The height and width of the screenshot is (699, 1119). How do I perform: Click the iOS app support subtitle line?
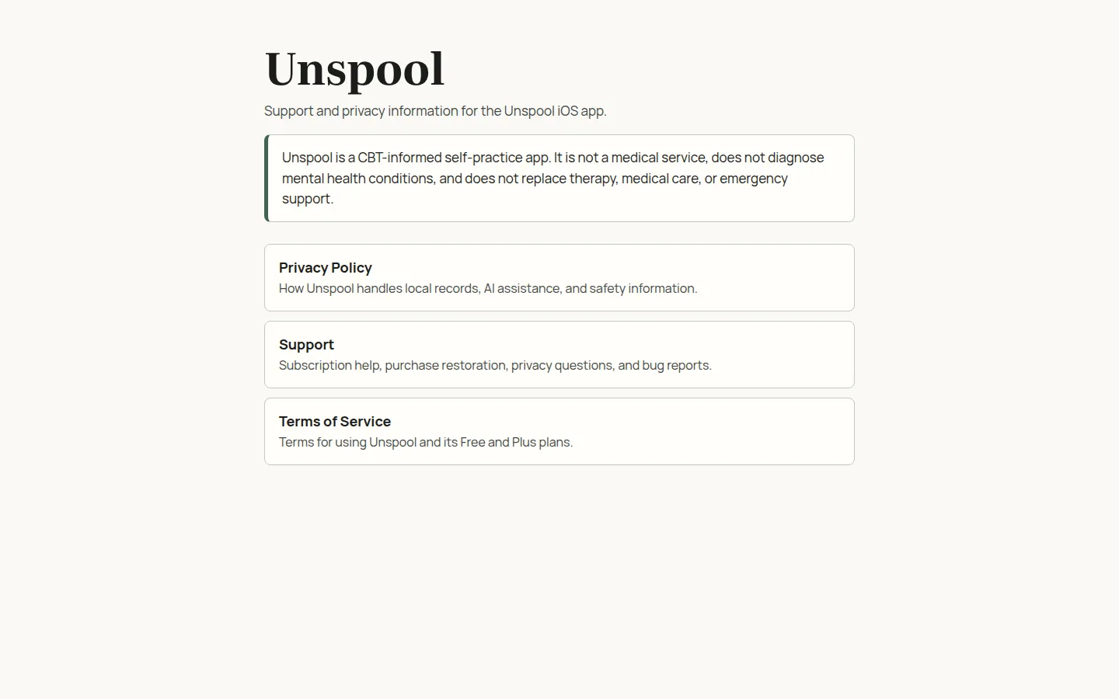coord(435,110)
